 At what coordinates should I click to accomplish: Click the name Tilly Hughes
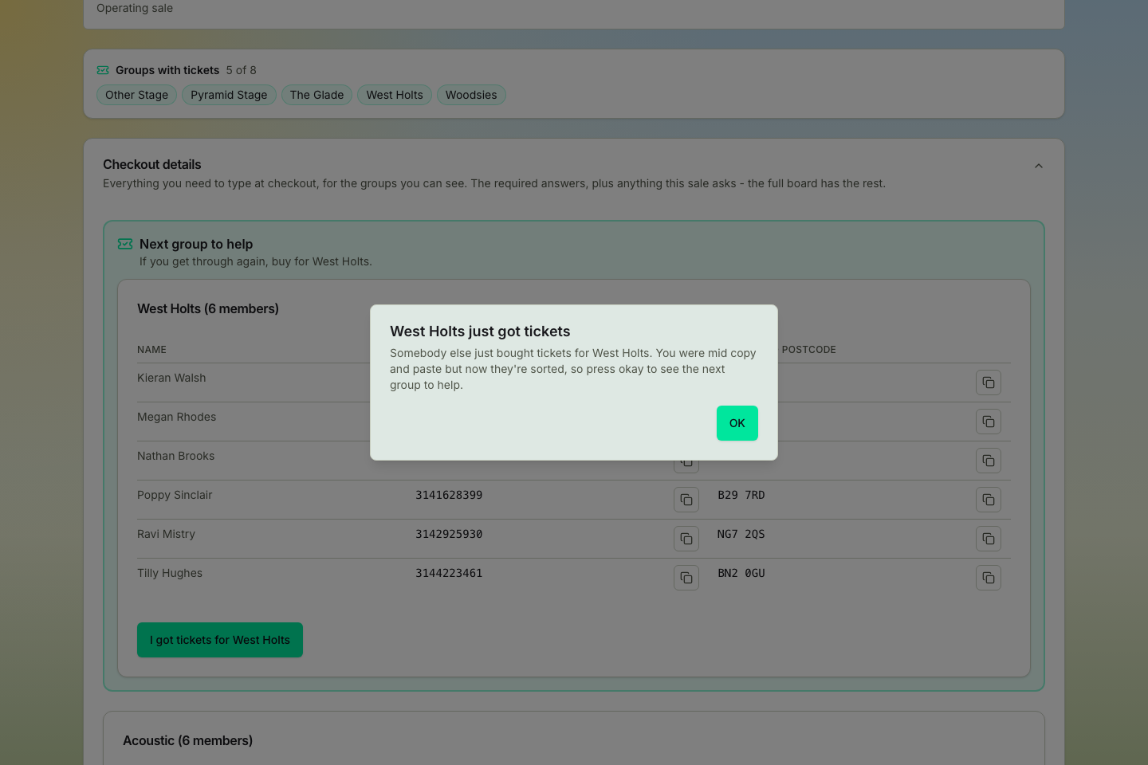pyautogui.click(x=170, y=573)
